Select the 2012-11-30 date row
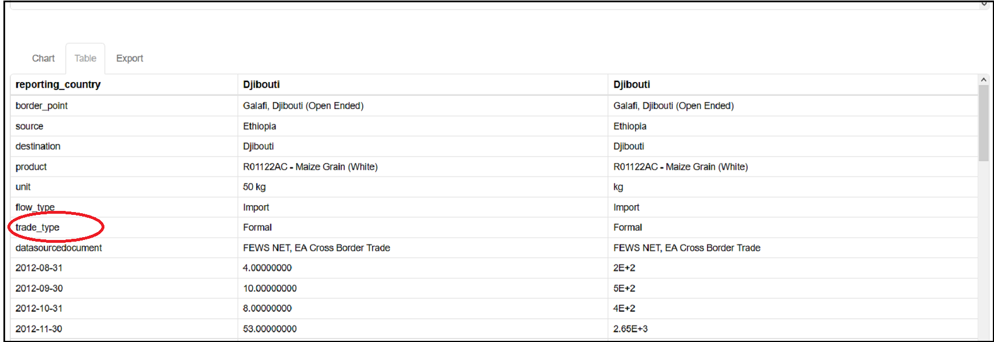The image size is (994, 342). 39,329
